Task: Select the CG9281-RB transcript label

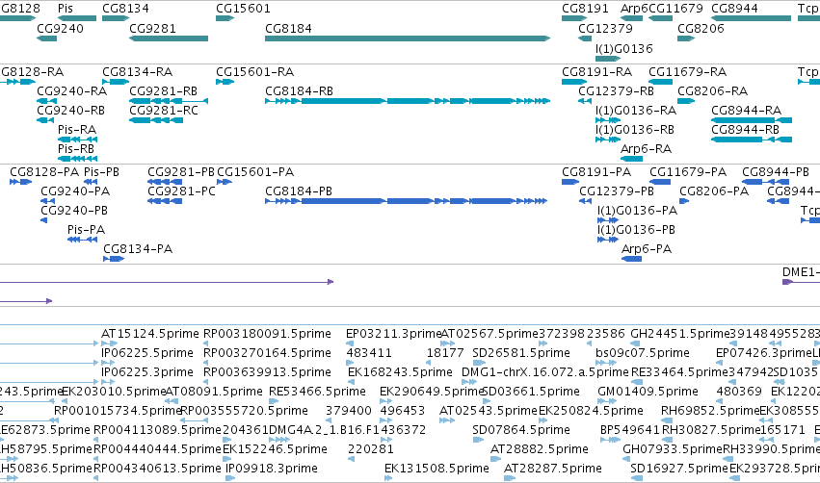Action: [163, 90]
